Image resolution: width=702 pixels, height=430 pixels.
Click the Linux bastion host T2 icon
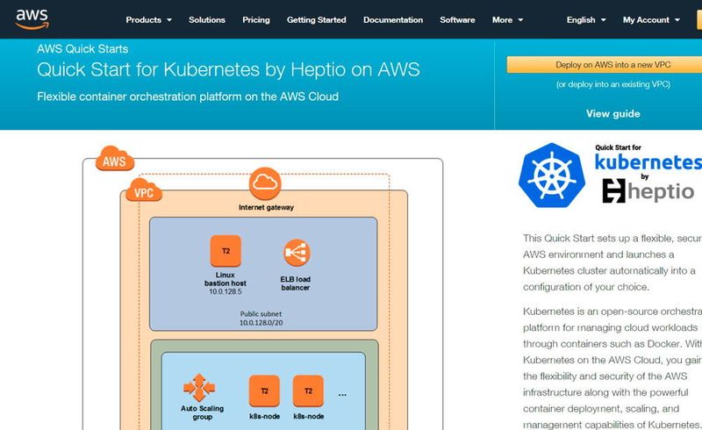click(x=226, y=251)
